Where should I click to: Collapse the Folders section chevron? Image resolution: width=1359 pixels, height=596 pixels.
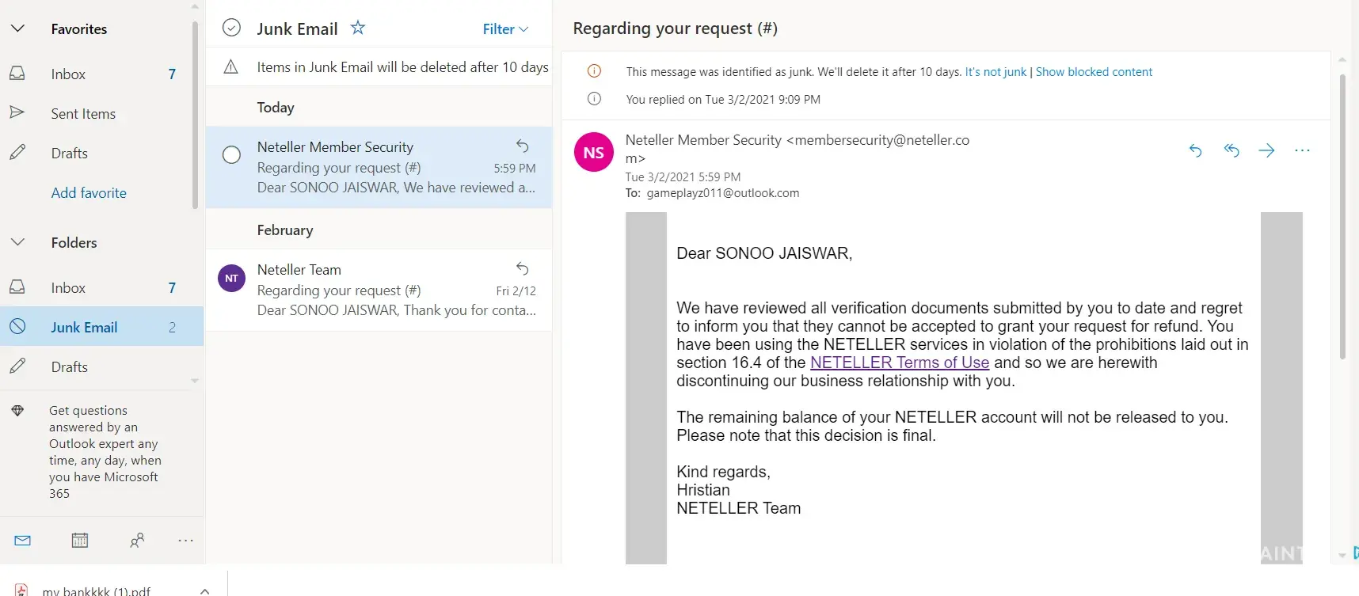point(17,243)
